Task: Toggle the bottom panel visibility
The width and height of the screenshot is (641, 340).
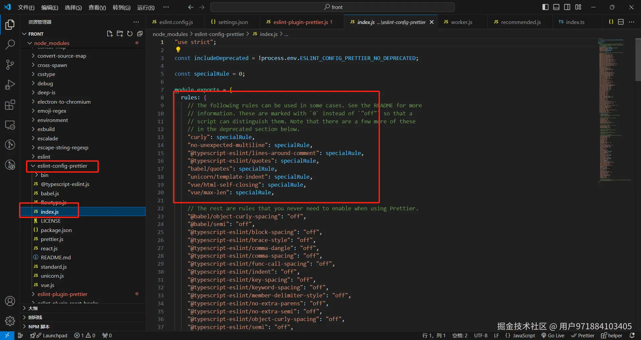Action: coord(556,7)
